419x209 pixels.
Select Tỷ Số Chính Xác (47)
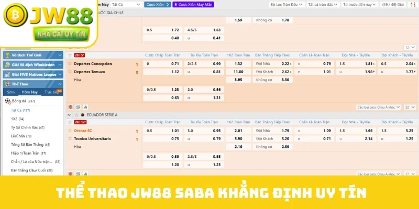(28, 127)
